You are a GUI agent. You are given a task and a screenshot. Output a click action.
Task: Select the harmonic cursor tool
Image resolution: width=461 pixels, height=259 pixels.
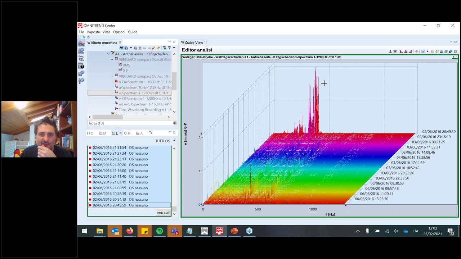(x=401, y=51)
